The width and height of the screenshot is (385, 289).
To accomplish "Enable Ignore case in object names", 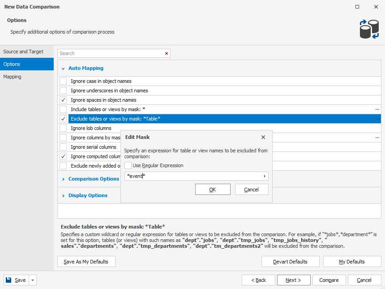I will click(x=63, y=81).
